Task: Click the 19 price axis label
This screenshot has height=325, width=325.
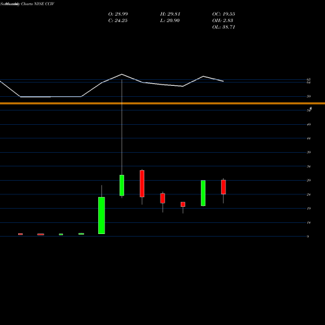Action: coord(309,209)
